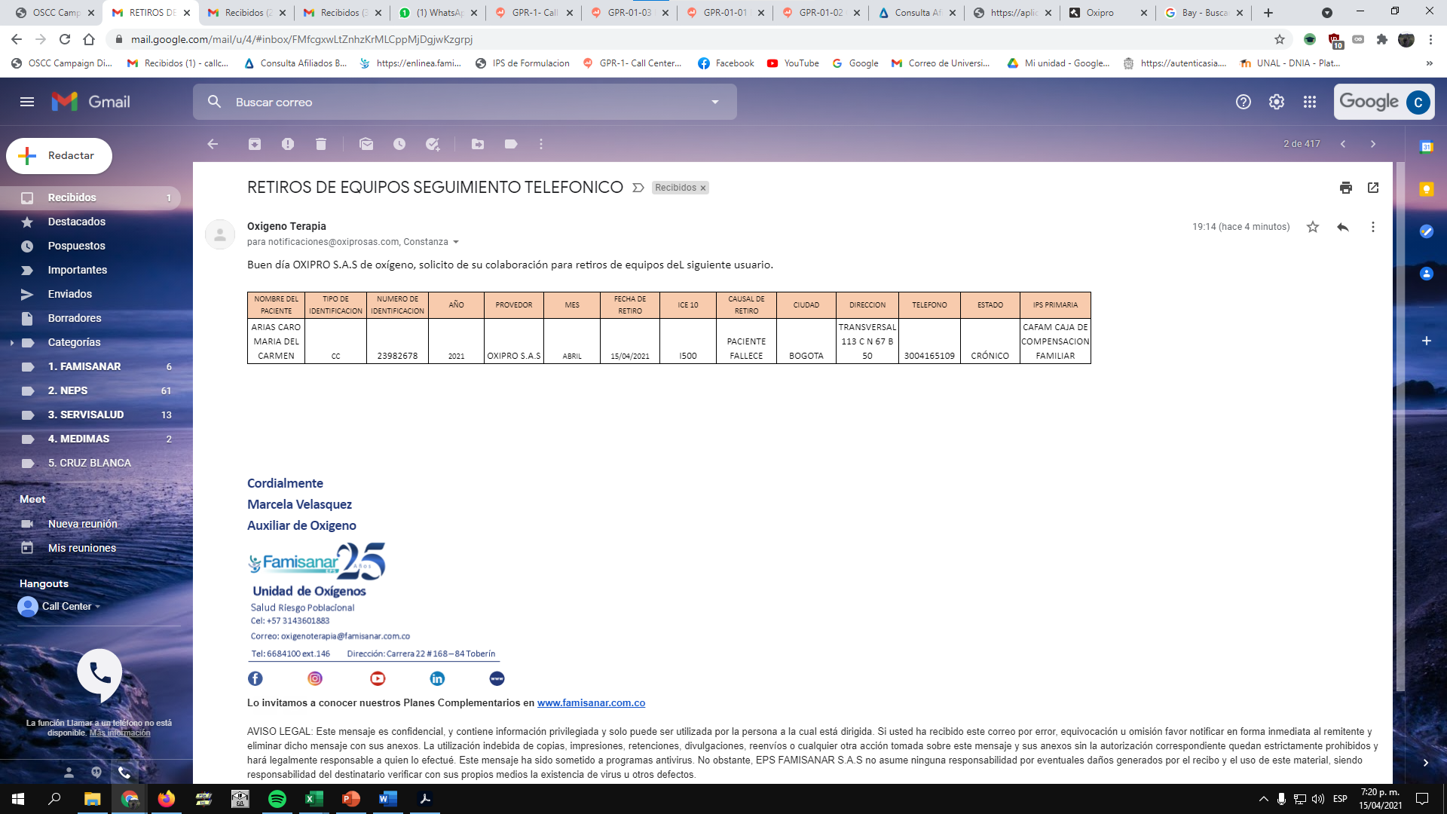Open the Famisanar Instagram icon
The width and height of the screenshot is (1447, 814).
[x=315, y=678]
